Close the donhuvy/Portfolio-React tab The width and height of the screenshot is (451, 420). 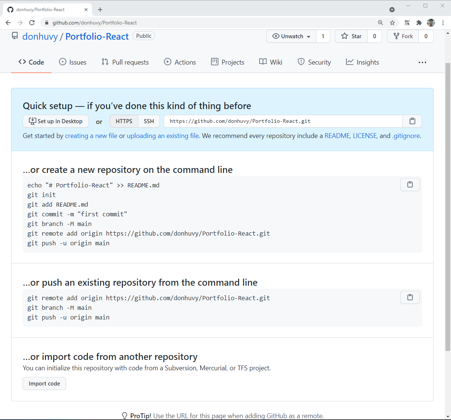[x=86, y=10]
